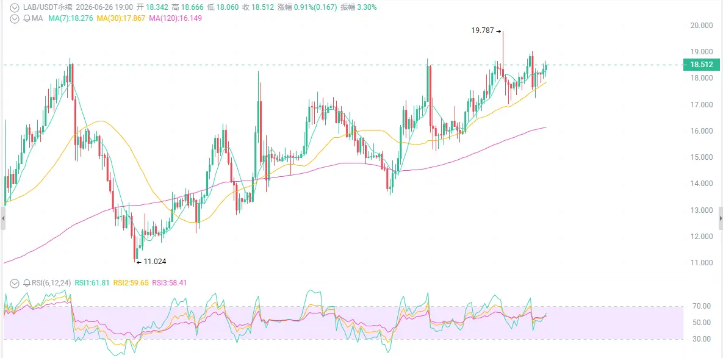Collapse the RSI indicator panel
Viewport: 723px width, 358px height.
point(15,283)
